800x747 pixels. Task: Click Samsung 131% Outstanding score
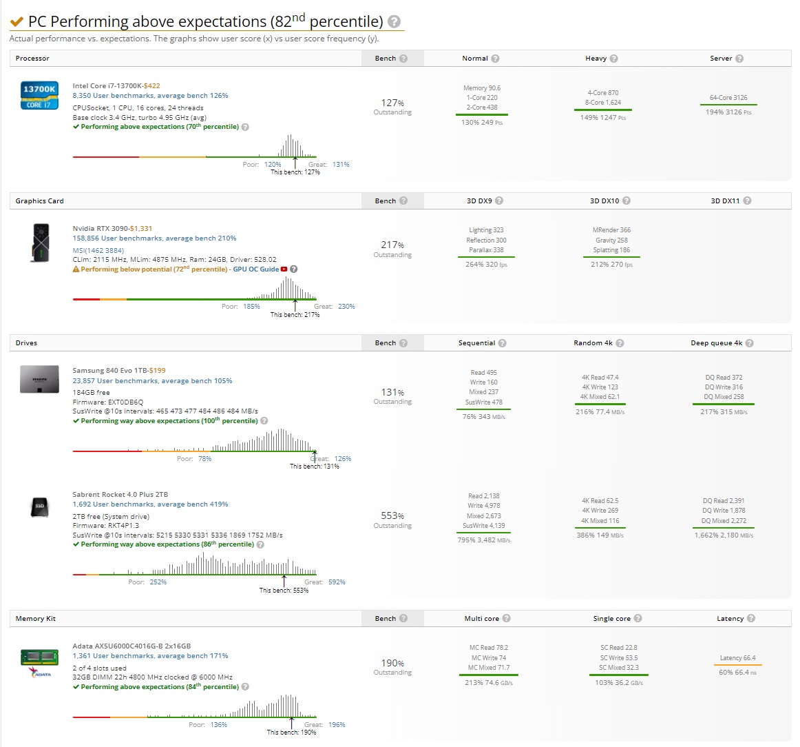(x=392, y=396)
